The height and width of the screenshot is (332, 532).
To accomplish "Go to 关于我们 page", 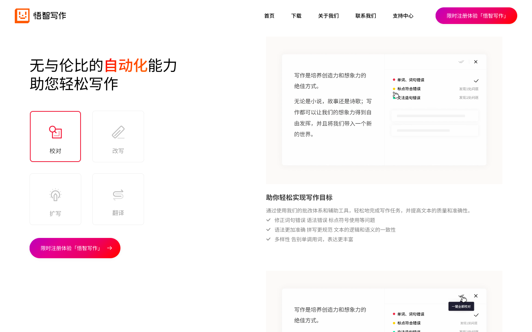I will (x=328, y=16).
